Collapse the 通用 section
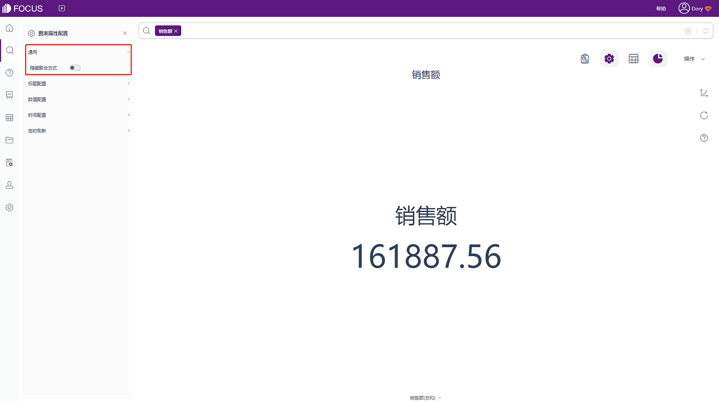 coord(79,52)
